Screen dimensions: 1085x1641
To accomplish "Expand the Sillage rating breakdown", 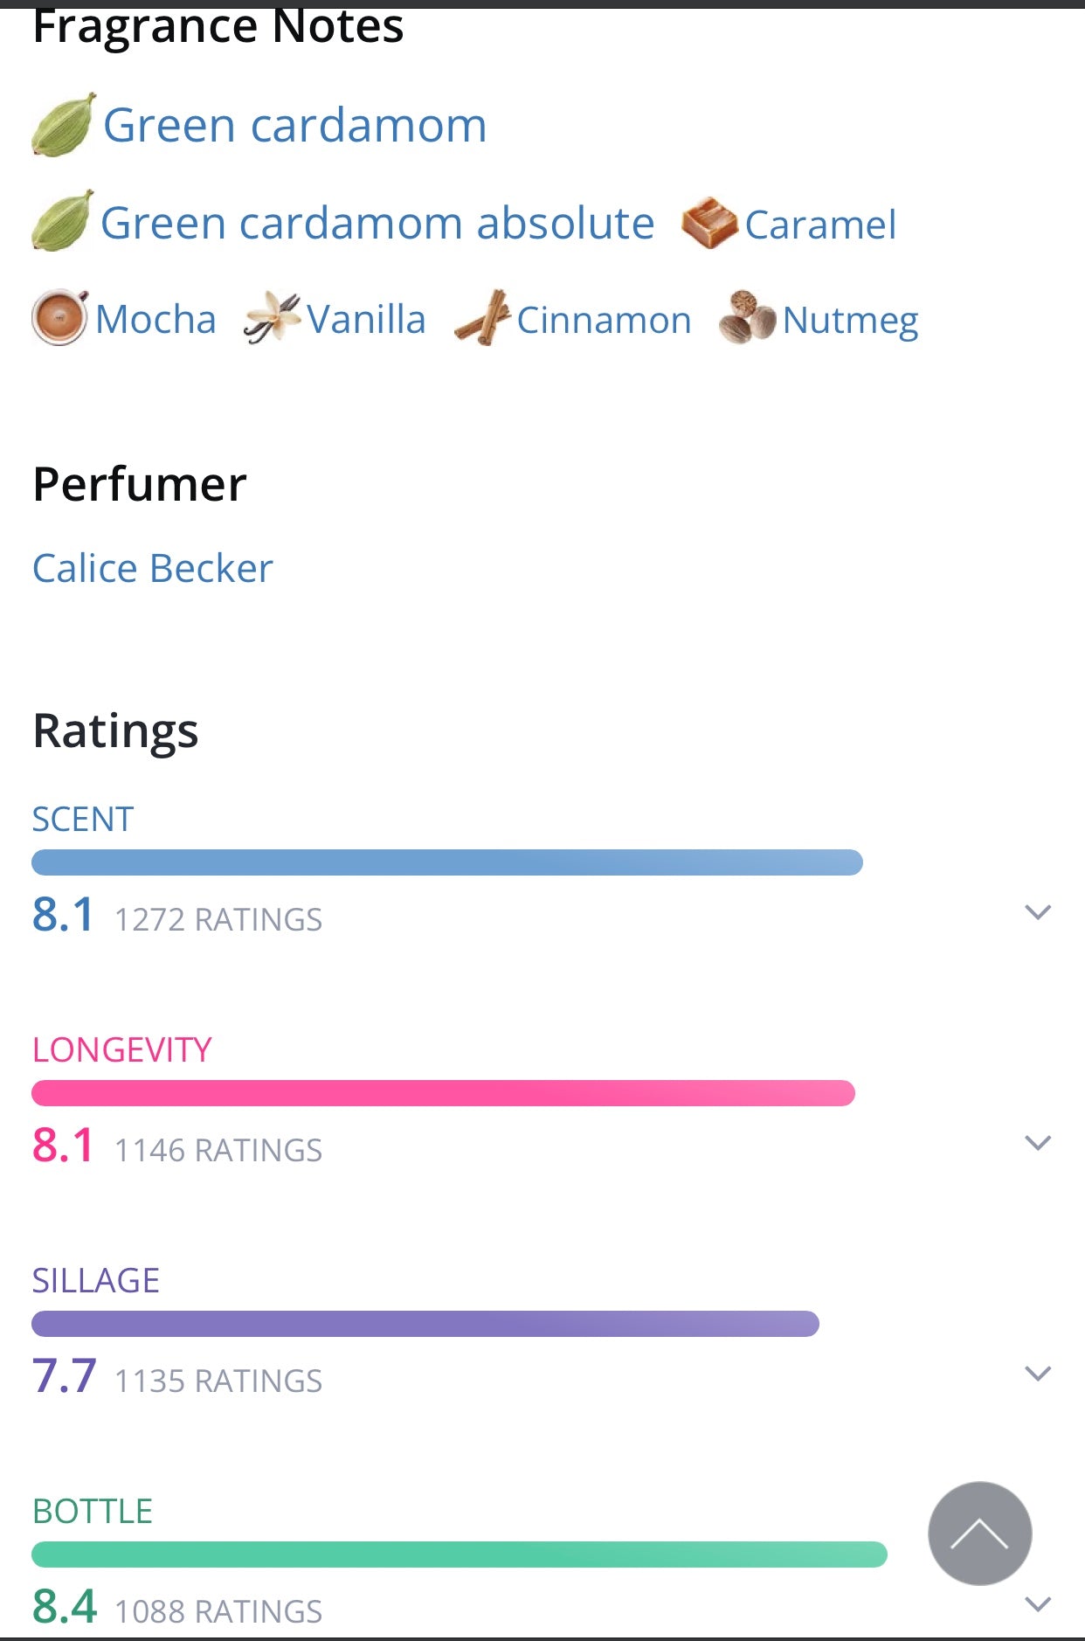I will (1037, 1374).
